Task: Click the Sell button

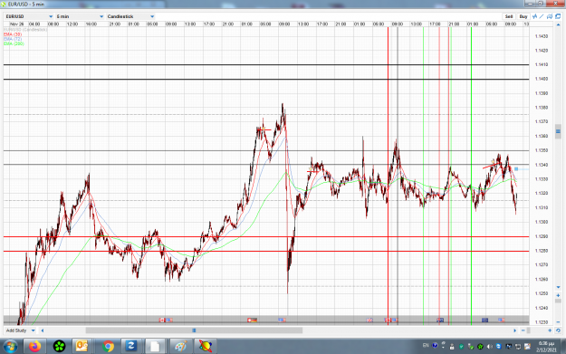Action: 509,16
